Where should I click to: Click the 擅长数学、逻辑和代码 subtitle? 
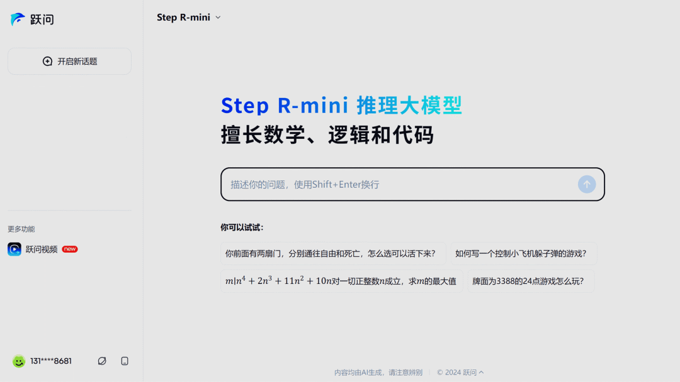click(327, 134)
